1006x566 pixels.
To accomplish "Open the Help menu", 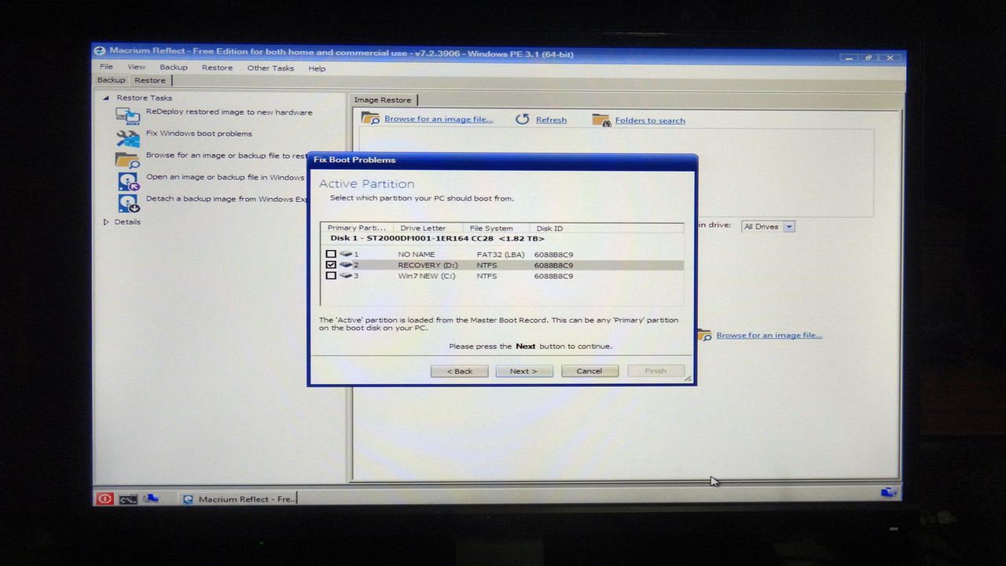I will point(317,68).
